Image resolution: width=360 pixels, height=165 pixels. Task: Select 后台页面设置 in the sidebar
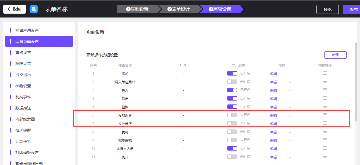pyautogui.click(x=39, y=41)
